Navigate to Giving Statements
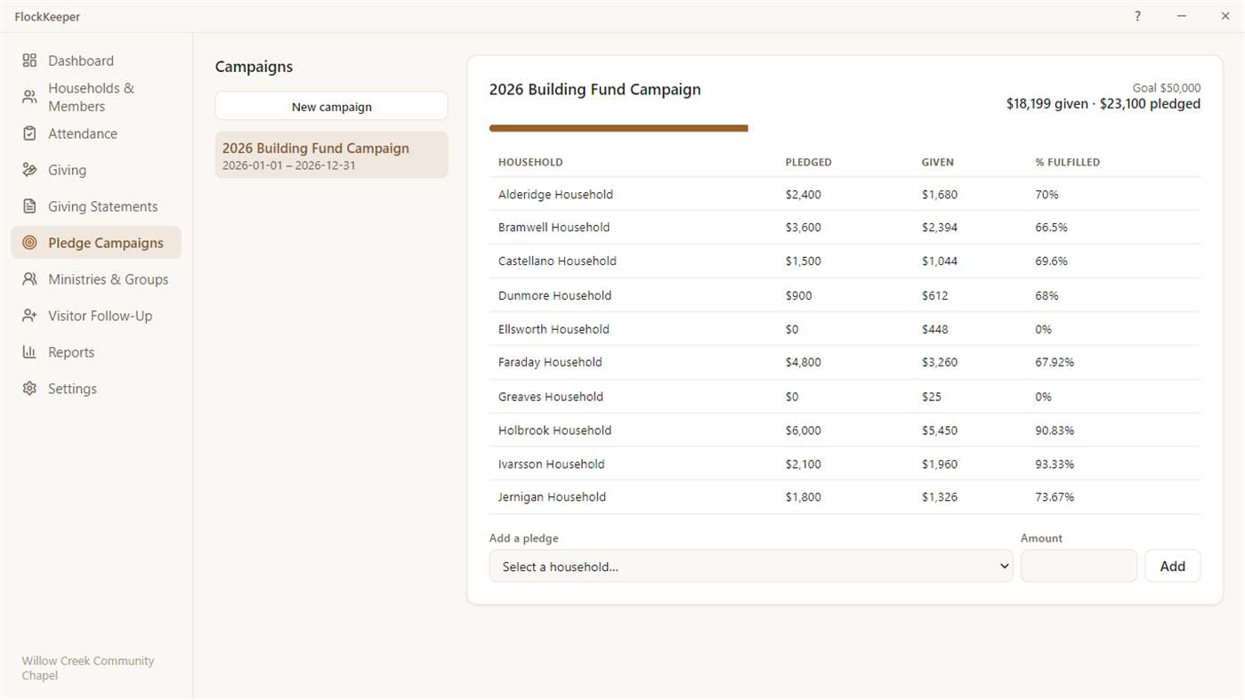This screenshot has width=1245, height=700. (x=96, y=206)
